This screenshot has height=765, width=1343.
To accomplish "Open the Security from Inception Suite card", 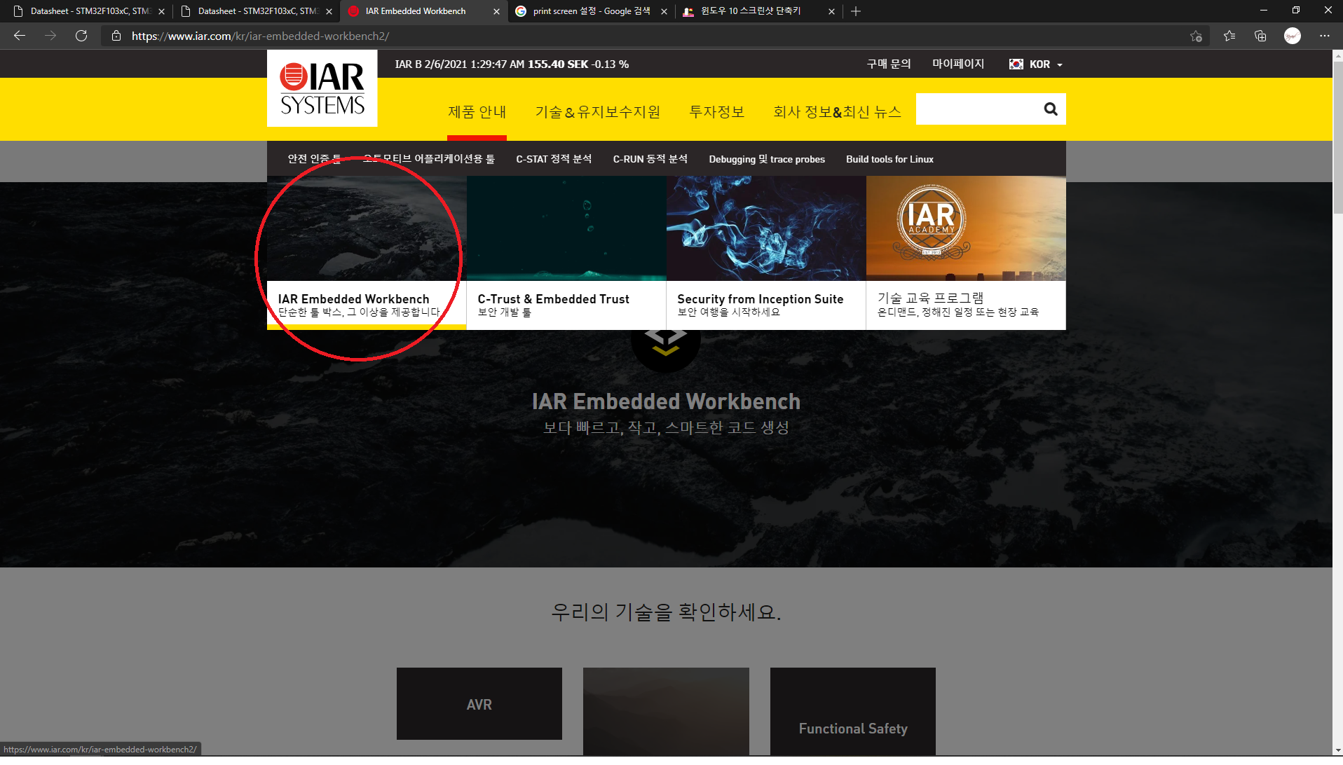I will click(766, 253).
